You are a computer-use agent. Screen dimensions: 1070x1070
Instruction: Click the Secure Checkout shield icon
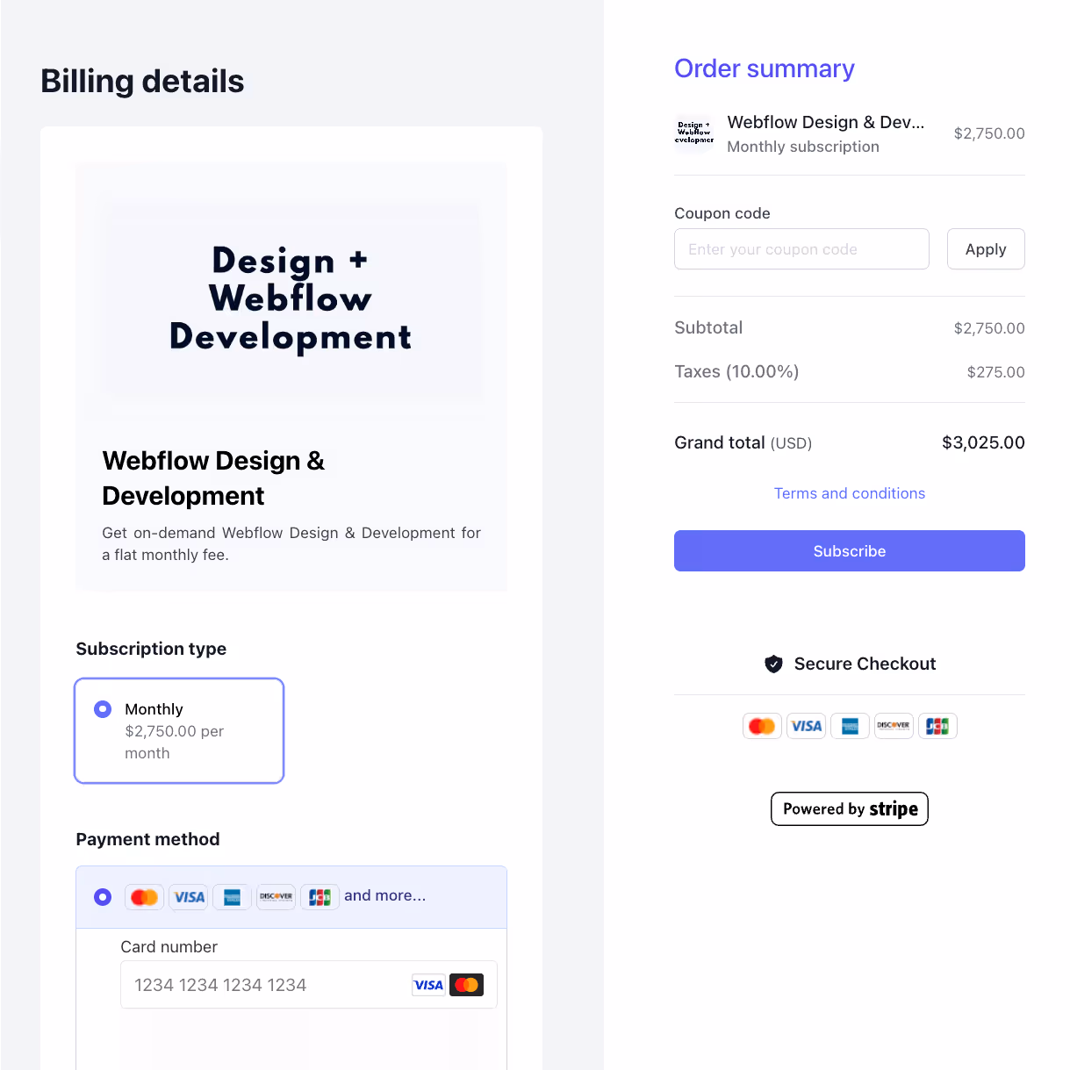point(773,664)
